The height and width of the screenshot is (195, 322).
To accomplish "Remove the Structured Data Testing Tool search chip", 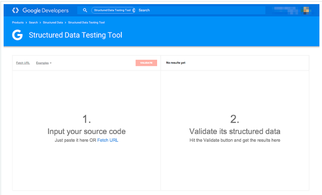I will point(134,10).
